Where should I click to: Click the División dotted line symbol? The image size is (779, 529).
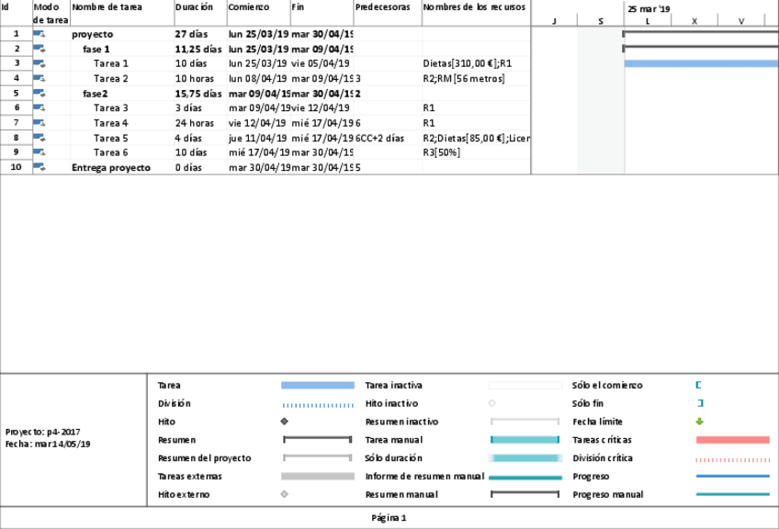(x=318, y=405)
